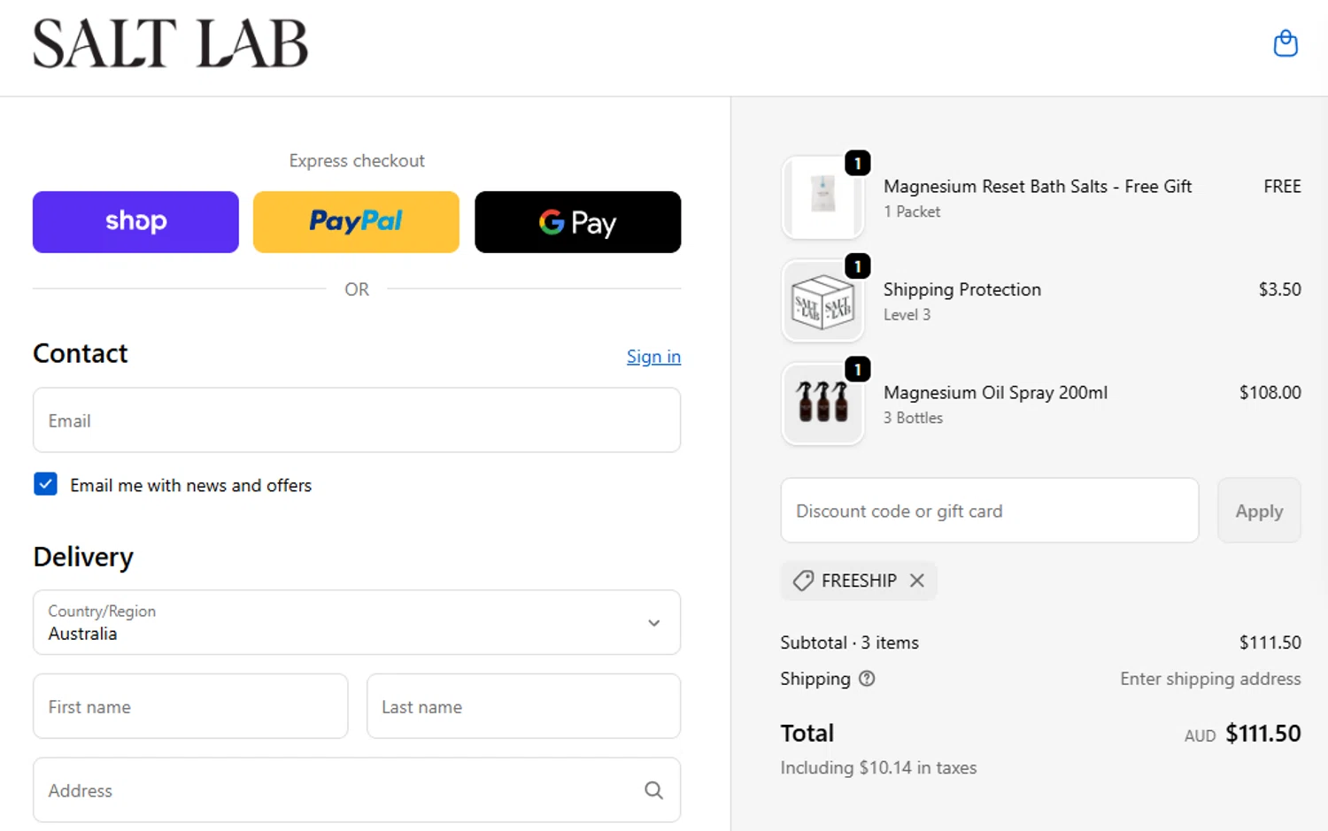Open the shopping bag cart icon
1328x831 pixels.
(1286, 42)
